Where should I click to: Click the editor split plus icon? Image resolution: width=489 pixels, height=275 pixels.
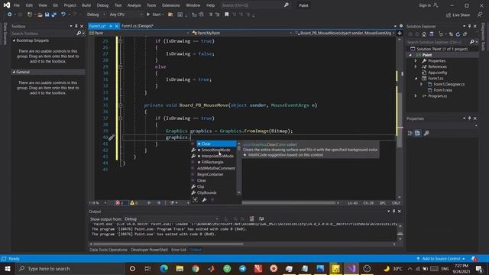(400, 33)
